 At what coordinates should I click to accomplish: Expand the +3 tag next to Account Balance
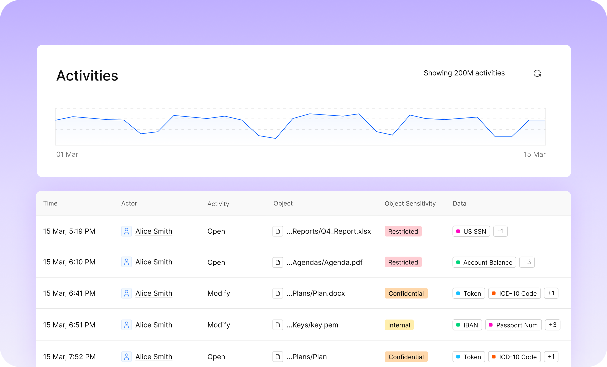click(527, 262)
